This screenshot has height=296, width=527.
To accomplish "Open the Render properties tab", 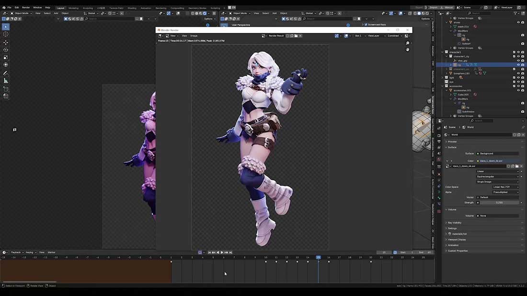I will (439, 136).
